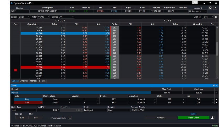
Task: Switch to the Manage tab
Action: tap(34, 81)
